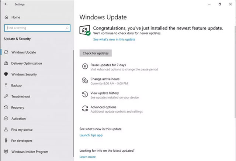236x161 pixels.
Task: Click the Backup upload arrow icon
Action: click(x=6, y=85)
